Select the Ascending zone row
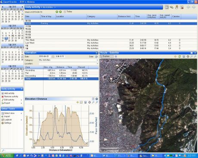Viewport: 198px width, 158px height. click(62, 70)
